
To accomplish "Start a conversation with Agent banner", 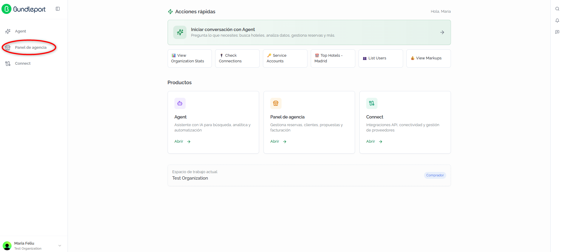I will (x=309, y=32).
